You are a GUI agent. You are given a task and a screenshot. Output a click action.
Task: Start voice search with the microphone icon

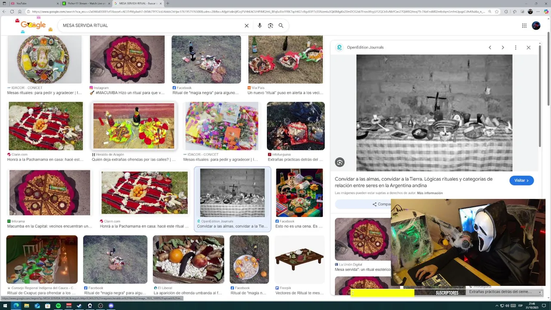260,25
